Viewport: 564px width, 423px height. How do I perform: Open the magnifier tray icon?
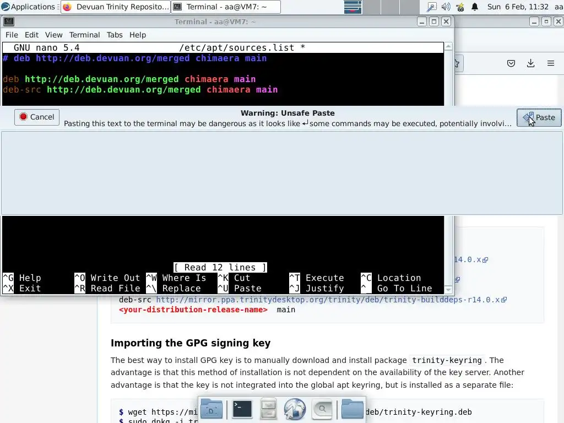pyautogui.click(x=431, y=7)
